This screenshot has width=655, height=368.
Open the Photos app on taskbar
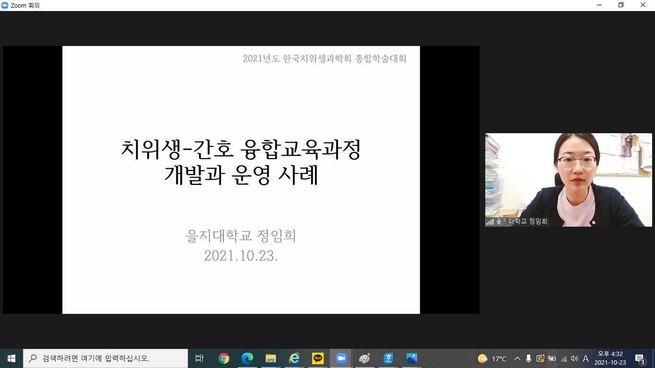(412, 358)
